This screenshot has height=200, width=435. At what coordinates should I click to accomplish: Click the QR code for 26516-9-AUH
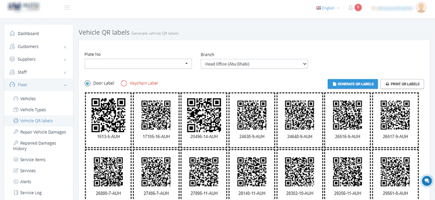point(348,115)
